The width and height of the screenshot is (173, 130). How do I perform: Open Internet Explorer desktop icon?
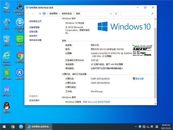coord(6,59)
